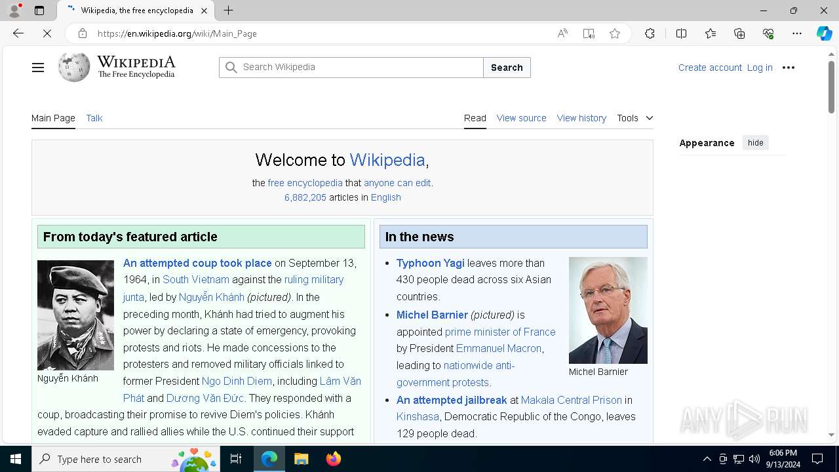Click the Wikipedia globe logo

[74, 67]
